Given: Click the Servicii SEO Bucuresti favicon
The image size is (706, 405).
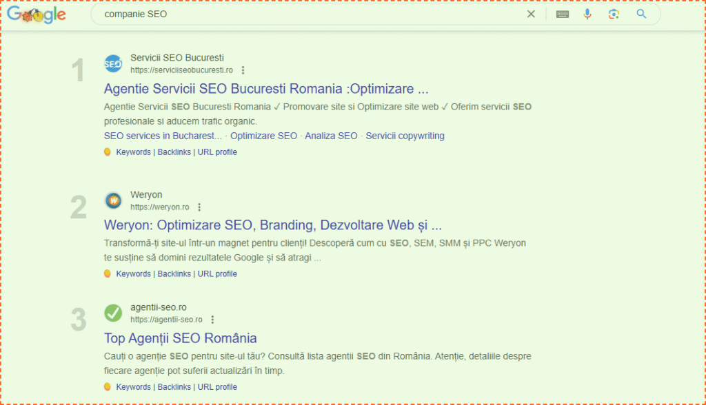Looking at the screenshot, I should pyautogui.click(x=113, y=63).
